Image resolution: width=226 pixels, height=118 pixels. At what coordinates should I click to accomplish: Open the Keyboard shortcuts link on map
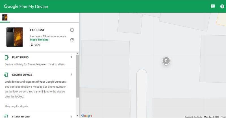point(193,117)
